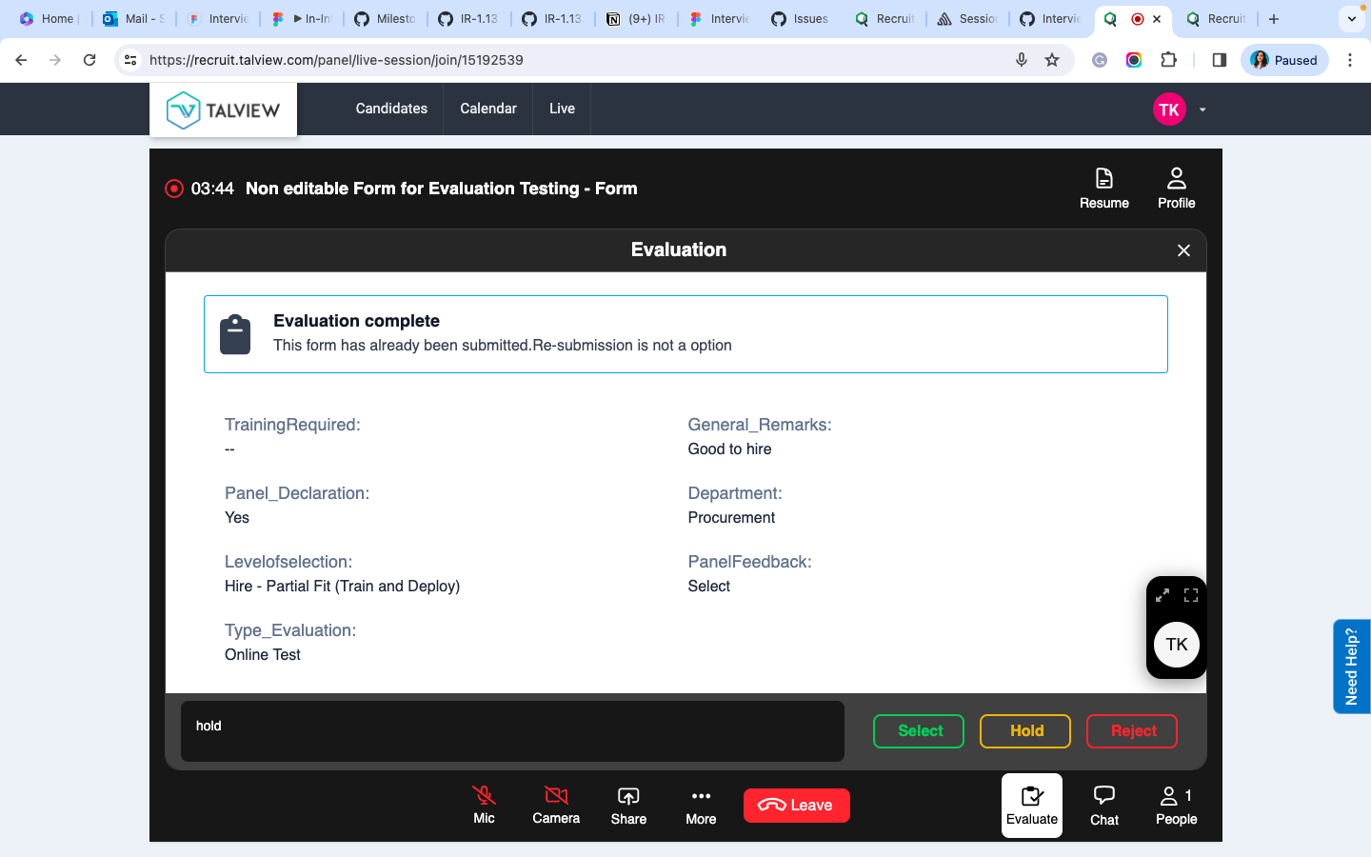Click the TK self-view avatar
Image resolution: width=1371 pixels, height=857 pixels.
click(1177, 645)
